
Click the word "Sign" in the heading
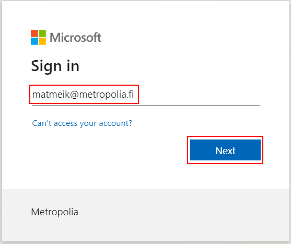[46, 66]
